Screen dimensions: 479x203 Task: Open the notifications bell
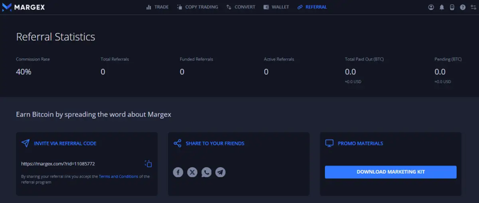pyautogui.click(x=442, y=7)
